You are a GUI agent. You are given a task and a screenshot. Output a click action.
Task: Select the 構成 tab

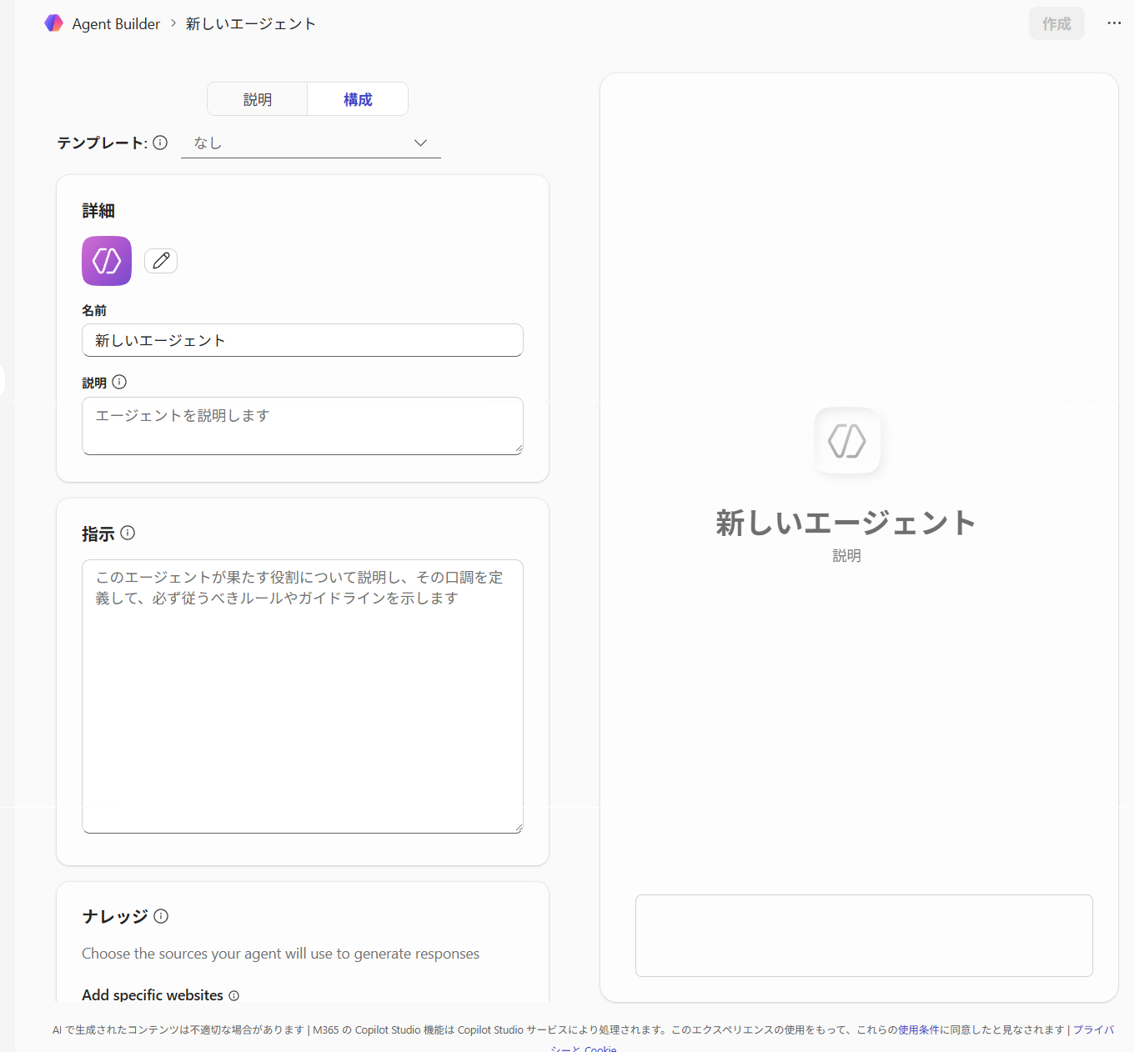pyautogui.click(x=358, y=99)
